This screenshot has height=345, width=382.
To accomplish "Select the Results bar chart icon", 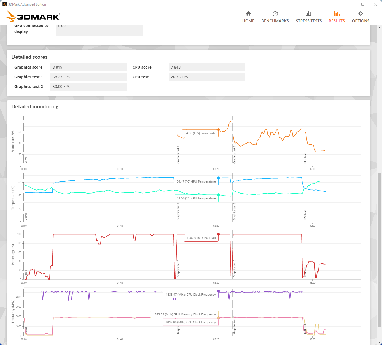I will tap(337, 14).
